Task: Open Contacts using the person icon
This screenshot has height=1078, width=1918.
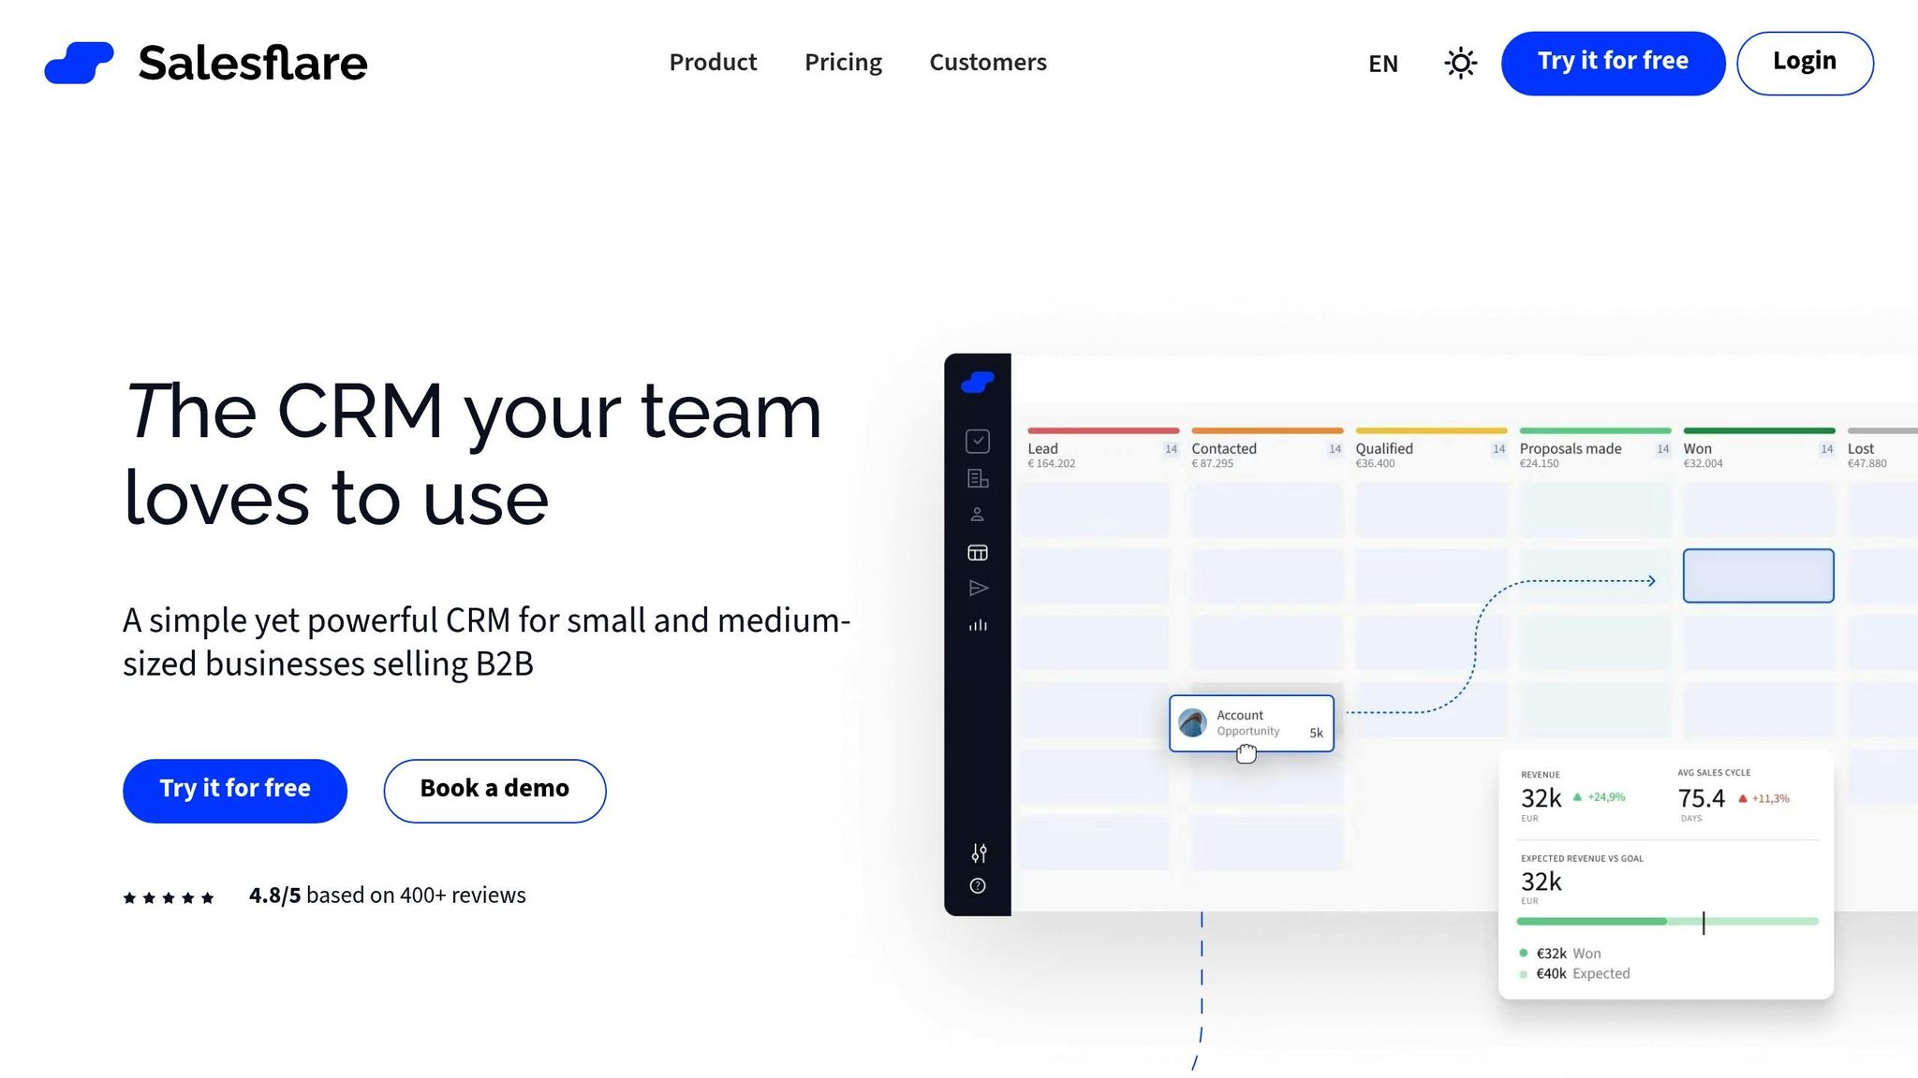Action: click(x=978, y=513)
